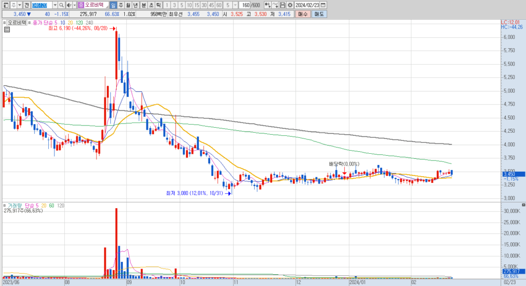Screen dimensions: 526x286
Task: Switch to 분 minute chart period
Action: [x=144, y=5]
